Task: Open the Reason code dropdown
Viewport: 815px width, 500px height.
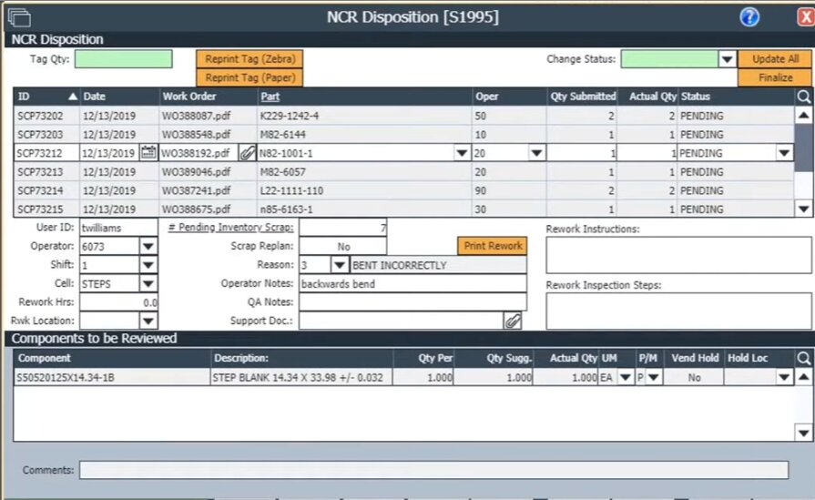Action: click(x=339, y=265)
